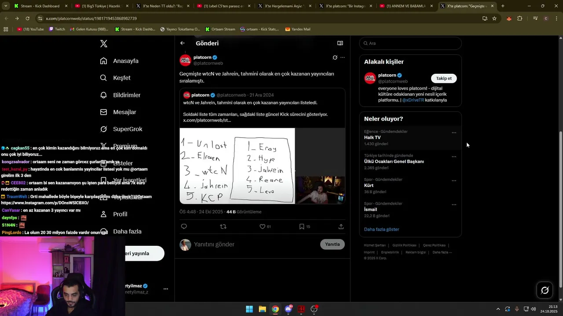The height and width of the screenshot is (316, 563).
Task: Open the quoted post x.com/platcornweb link
Action: pyautogui.click(x=207, y=120)
